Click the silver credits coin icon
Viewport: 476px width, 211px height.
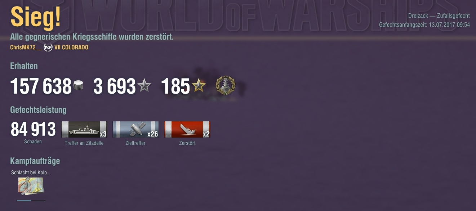click(x=78, y=86)
